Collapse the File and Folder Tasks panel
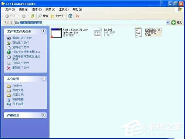The height and width of the screenshot is (139, 185). 43,31
